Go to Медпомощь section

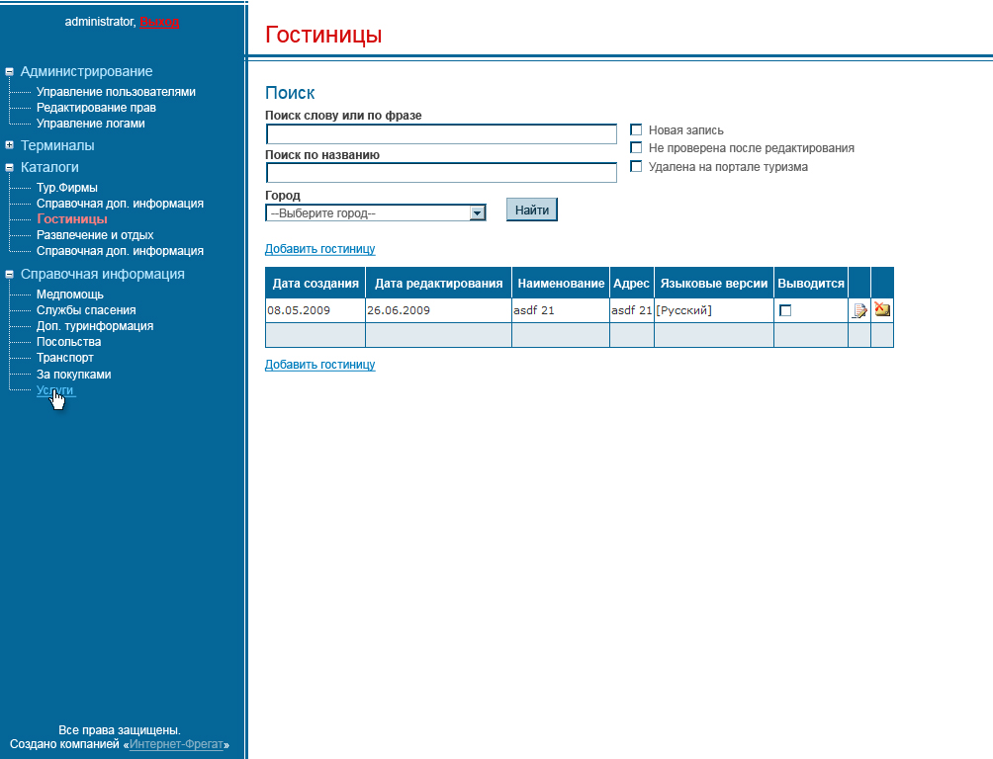click(70, 295)
